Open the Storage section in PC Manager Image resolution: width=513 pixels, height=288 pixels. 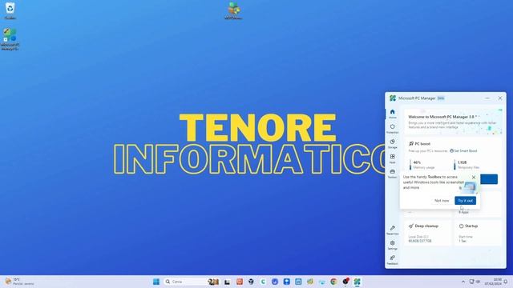[392, 144]
